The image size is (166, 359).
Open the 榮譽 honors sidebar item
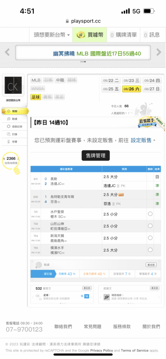14,142
